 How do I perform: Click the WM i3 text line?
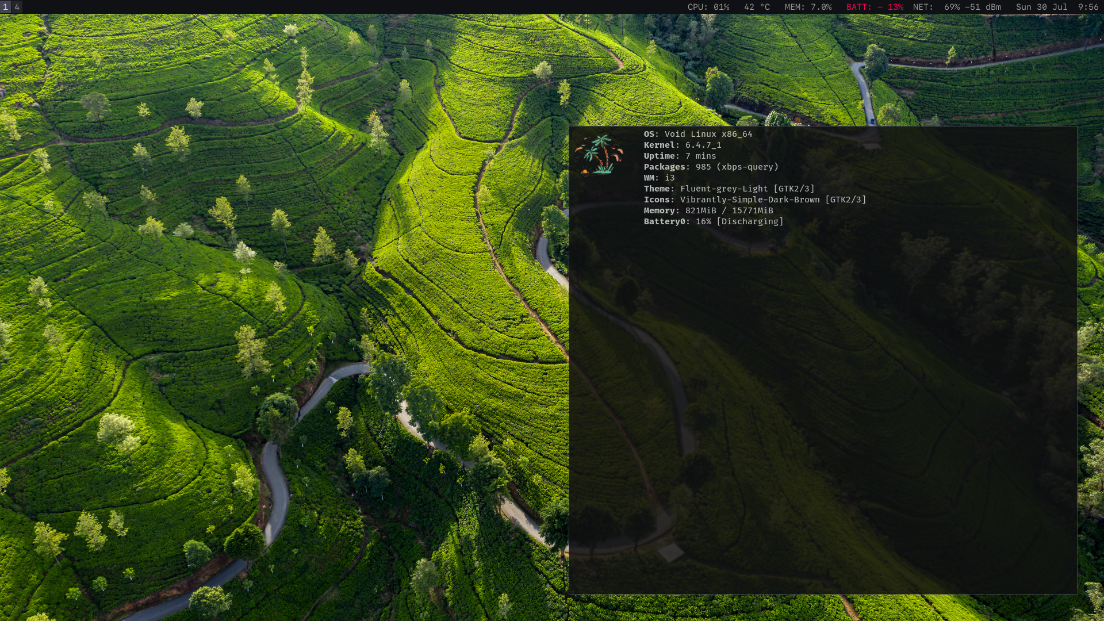(659, 178)
